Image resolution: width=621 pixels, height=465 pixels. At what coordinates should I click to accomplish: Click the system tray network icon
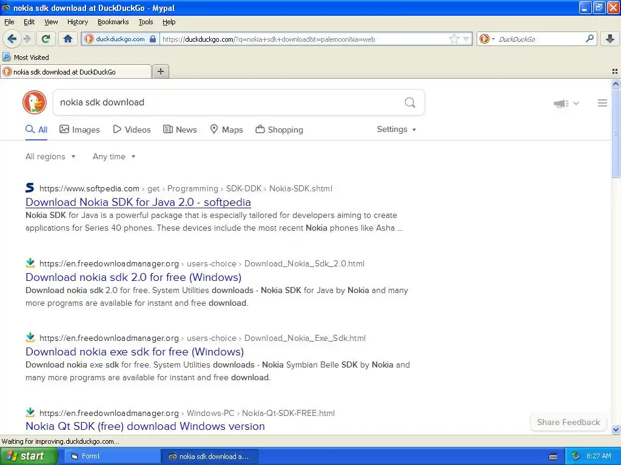coord(576,457)
